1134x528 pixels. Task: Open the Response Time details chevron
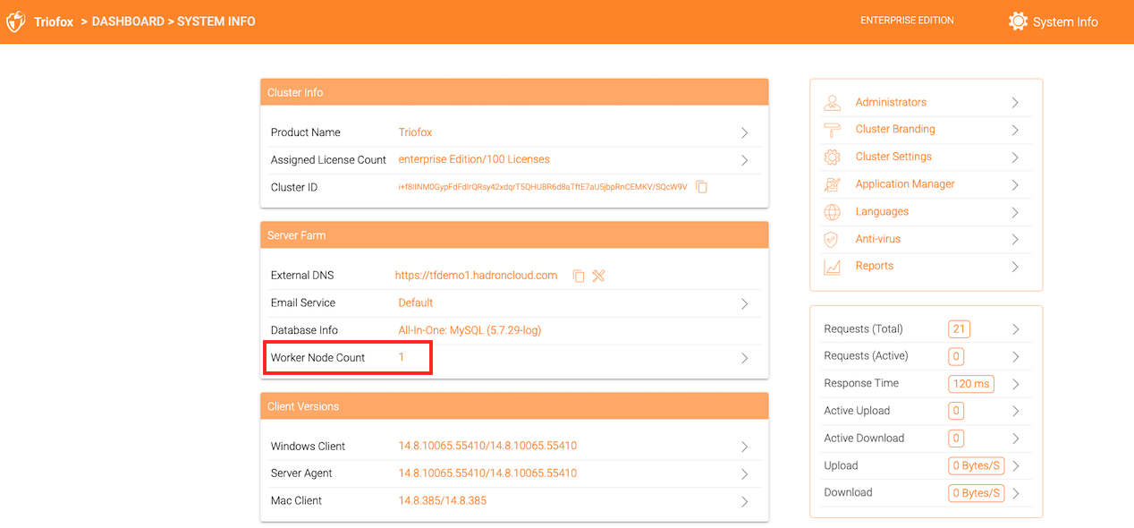coord(1016,384)
